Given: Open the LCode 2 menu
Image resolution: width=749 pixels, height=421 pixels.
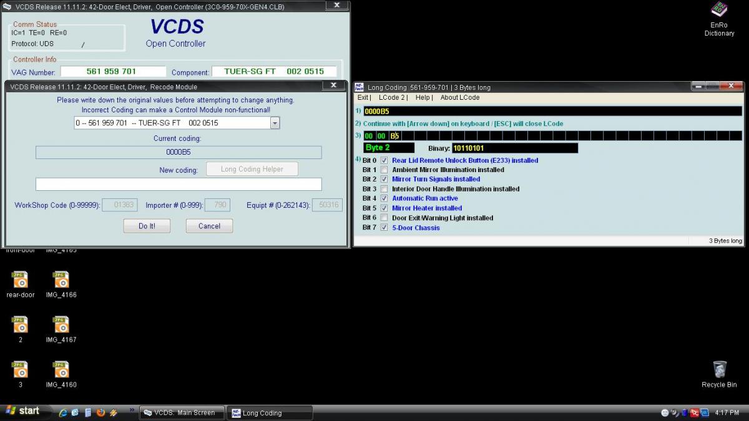Looking at the screenshot, I should click(392, 97).
